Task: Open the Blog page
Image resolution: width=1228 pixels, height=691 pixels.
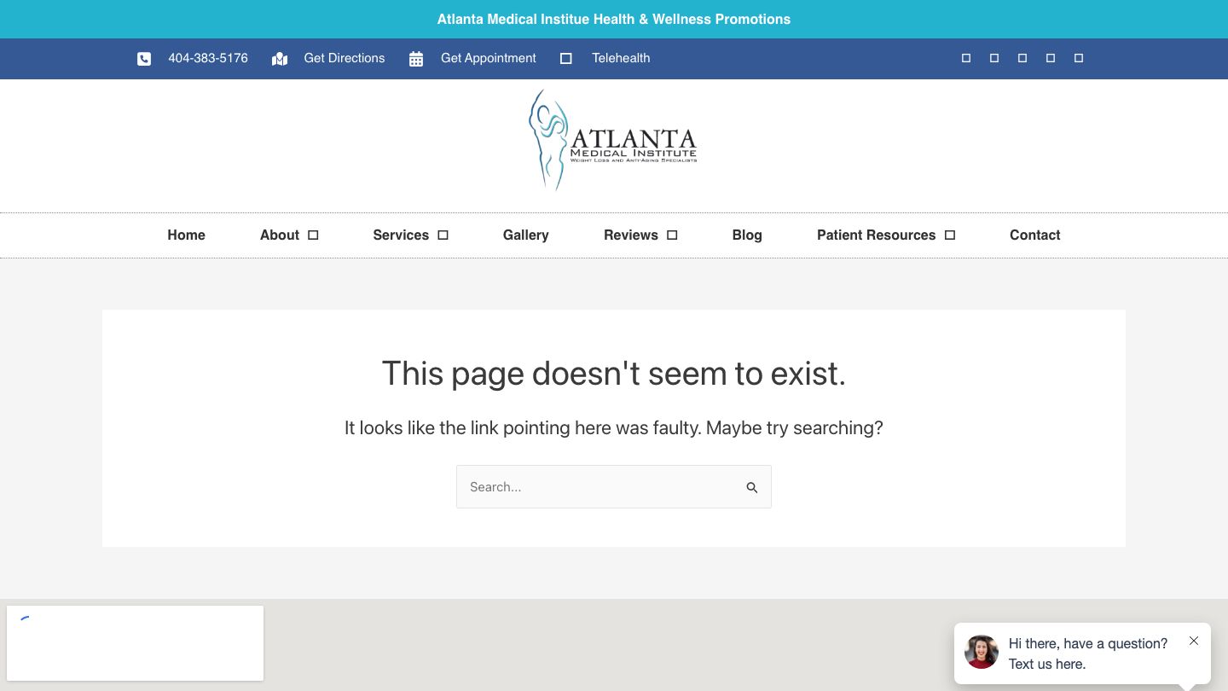Action: coord(747,235)
